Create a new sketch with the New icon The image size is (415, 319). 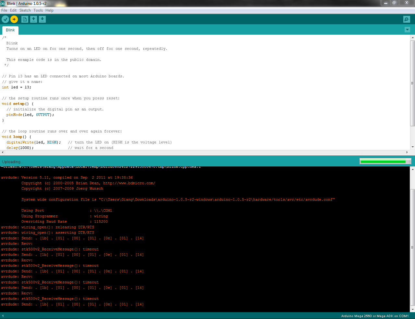point(25,19)
